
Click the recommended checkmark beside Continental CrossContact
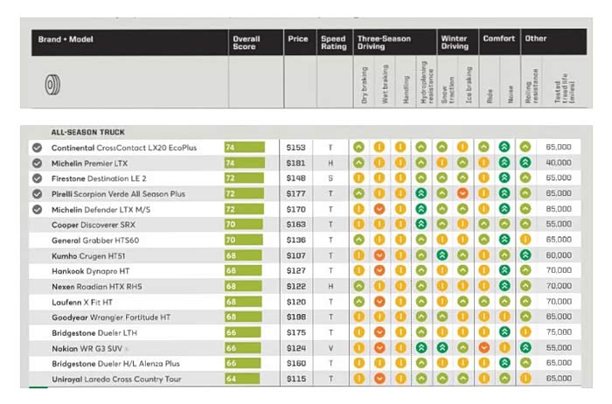[x=37, y=148]
